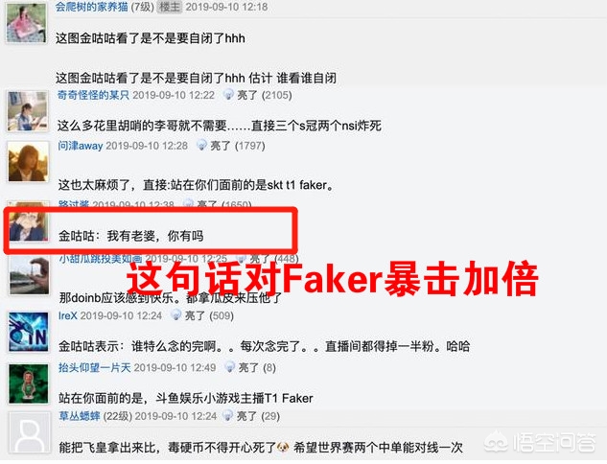
Task: Click the lightbulb icon showing 29 likes
Action: [228, 416]
